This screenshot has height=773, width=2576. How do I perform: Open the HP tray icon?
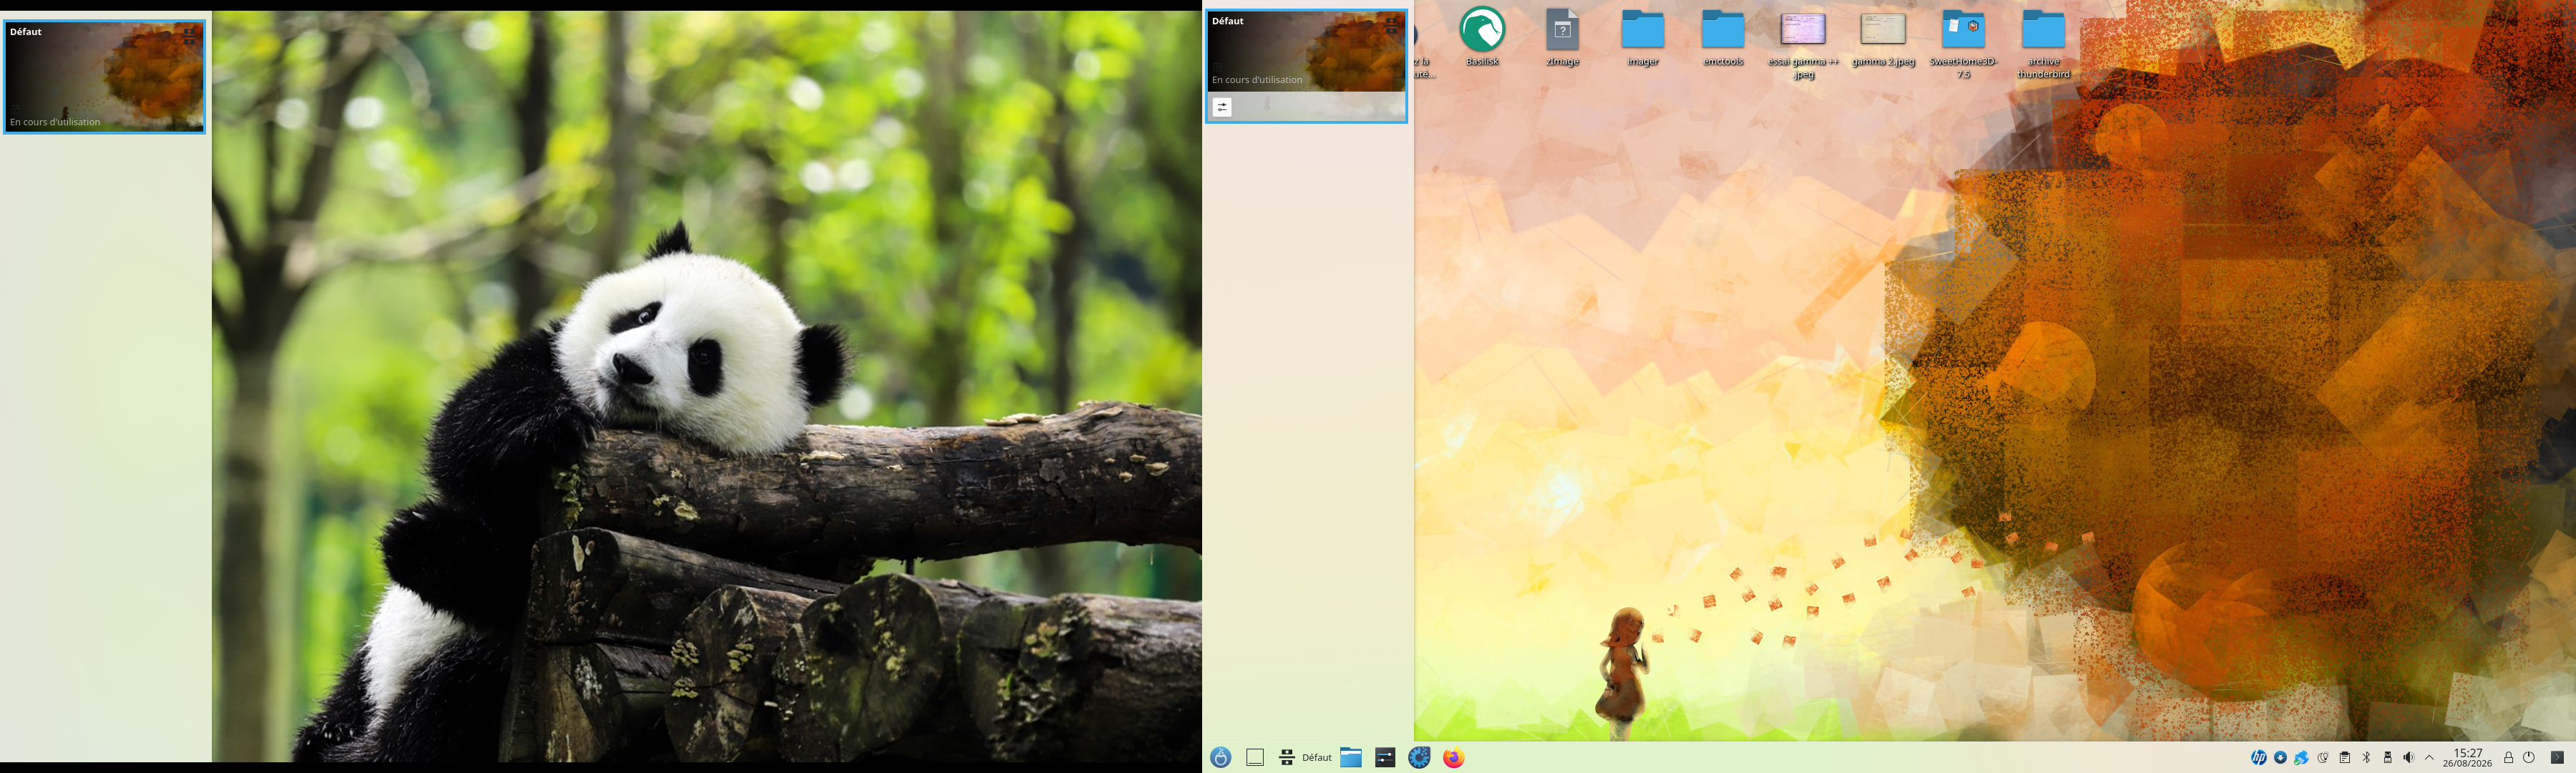click(x=2259, y=757)
